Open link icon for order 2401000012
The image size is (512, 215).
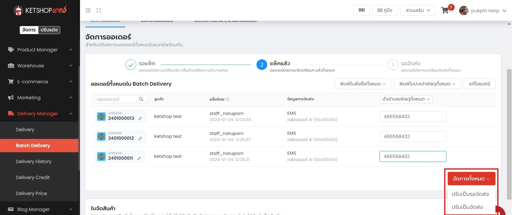pyautogui.click(x=140, y=138)
